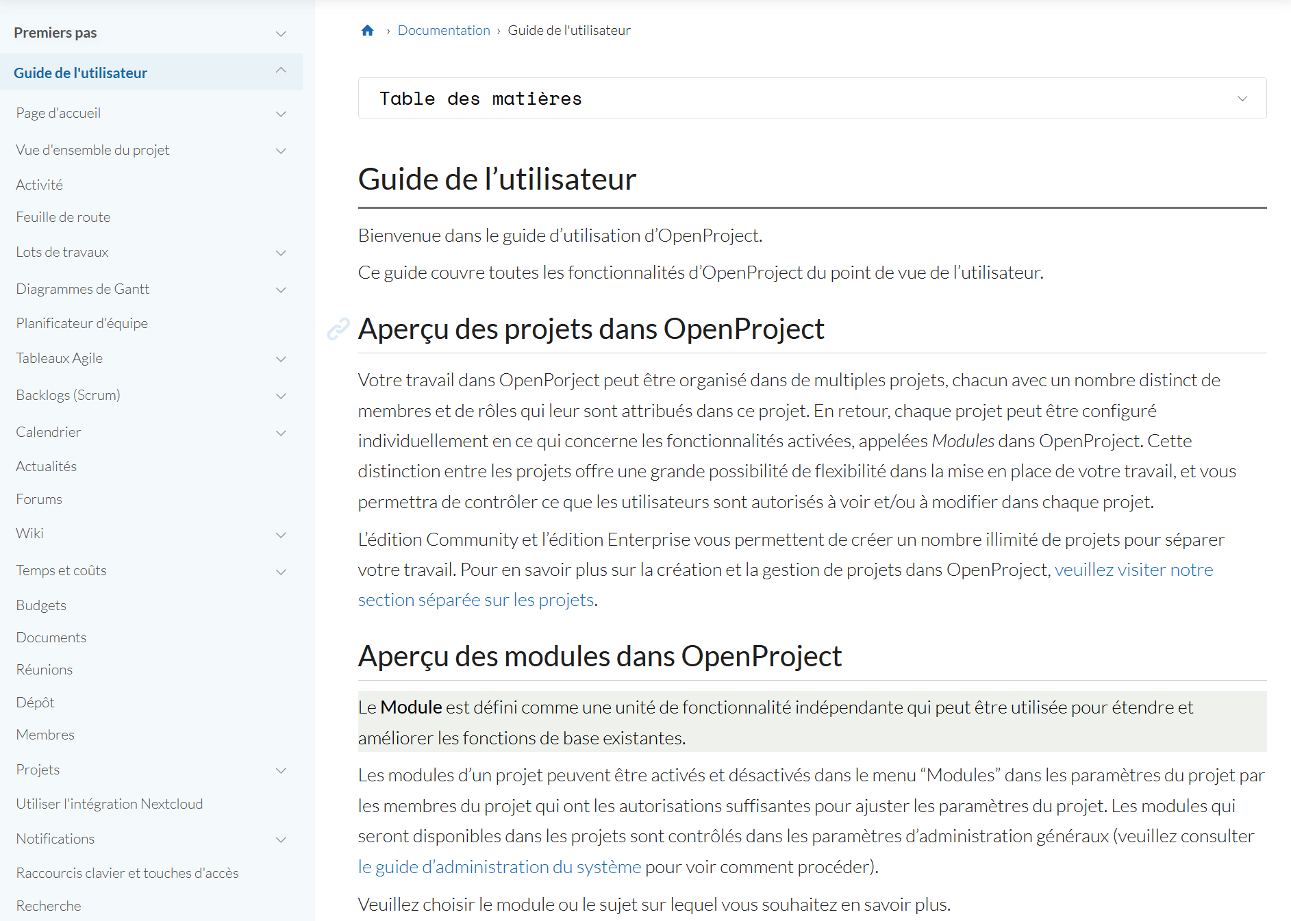Expand the "Tableaux Agile" section
The width and height of the screenshot is (1291, 921).
click(280, 358)
